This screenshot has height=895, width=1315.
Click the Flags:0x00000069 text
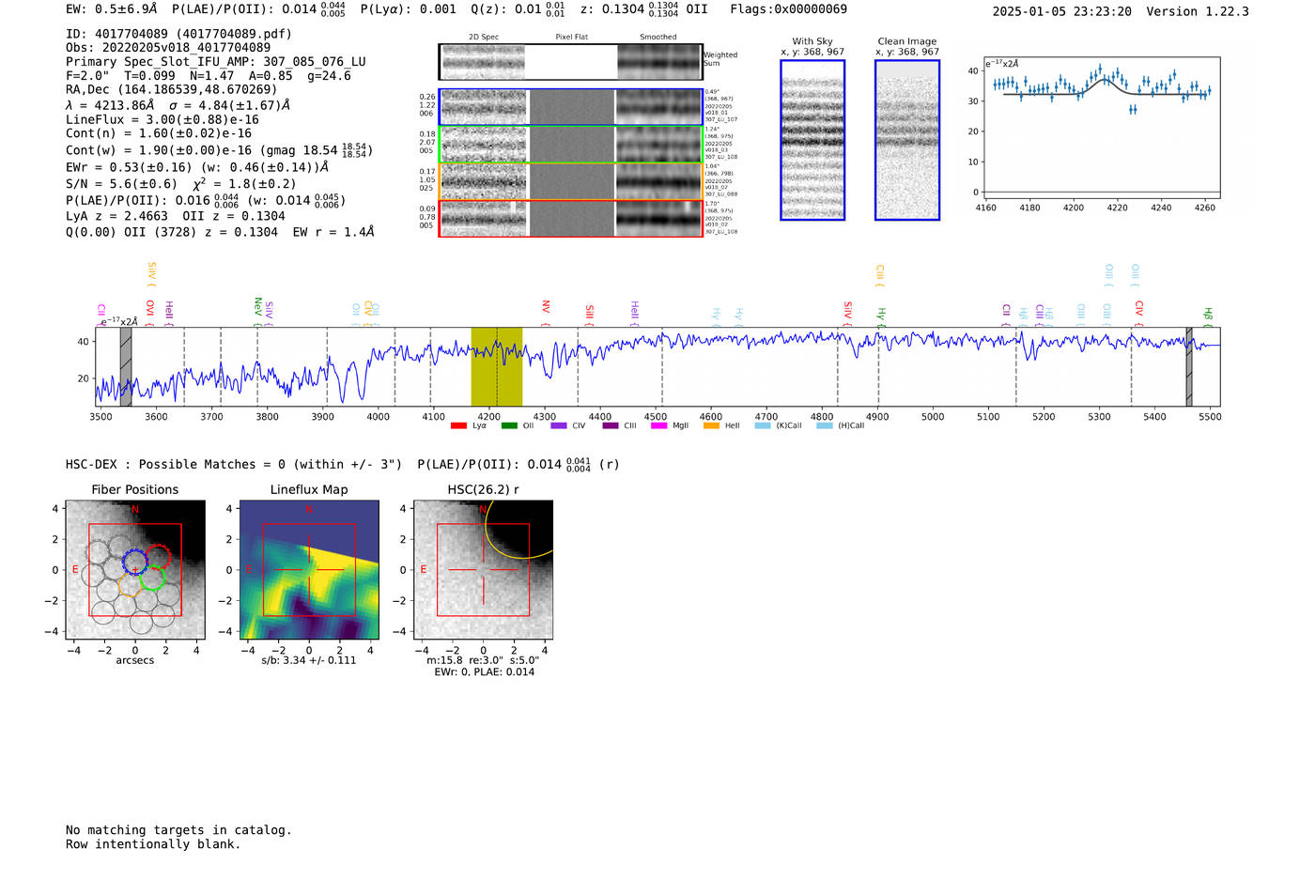pos(788,9)
